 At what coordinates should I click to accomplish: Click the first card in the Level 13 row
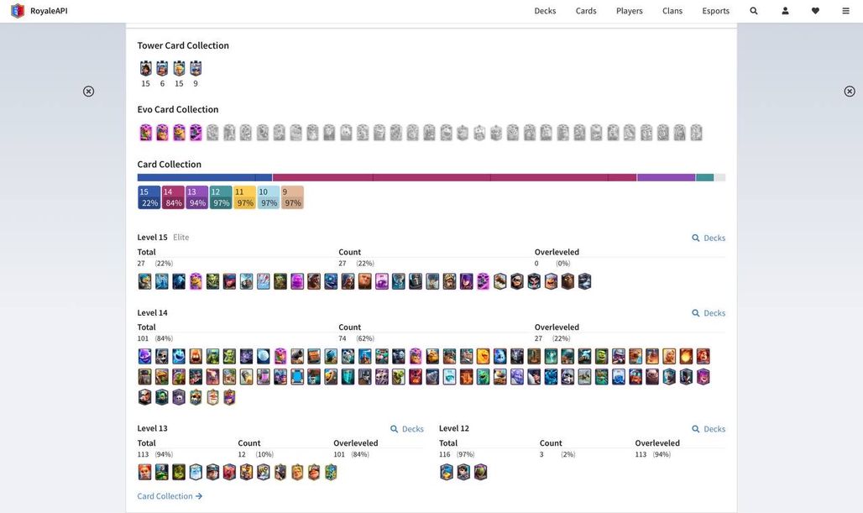point(144,472)
